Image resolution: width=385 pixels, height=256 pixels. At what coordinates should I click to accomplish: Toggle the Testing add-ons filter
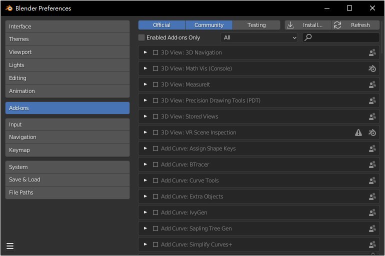[x=256, y=25]
